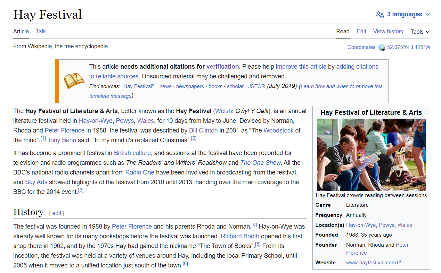This screenshot has width=441, height=273.
Task: Click citation reference [1]
Action: pyautogui.click(x=43, y=138)
